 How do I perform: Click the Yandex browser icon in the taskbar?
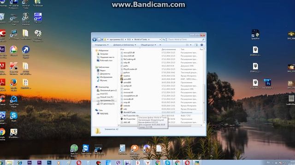[x=147, y=163]
